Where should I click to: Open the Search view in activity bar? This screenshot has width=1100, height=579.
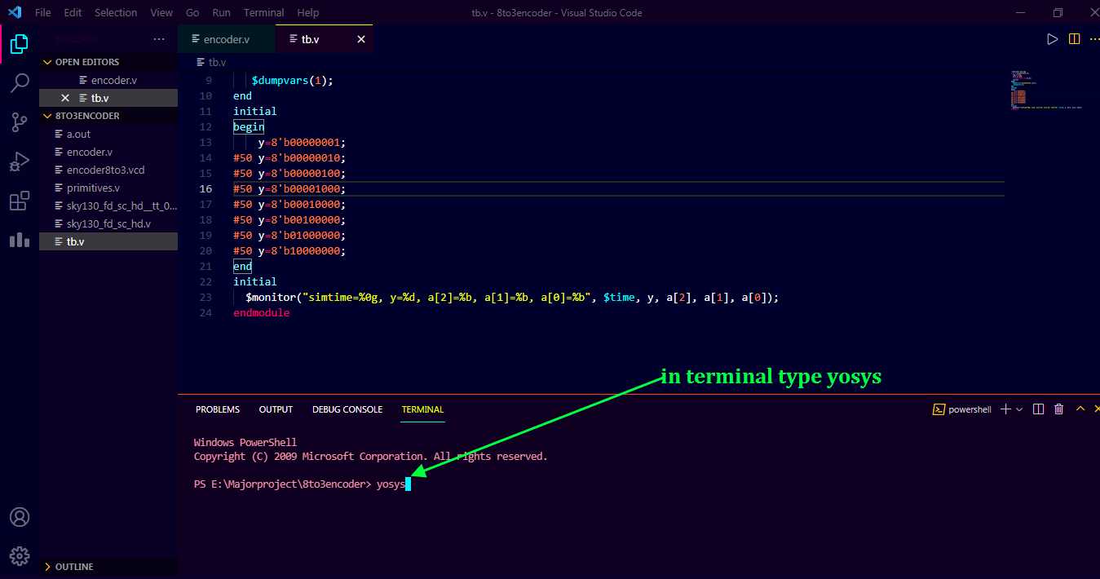point(20,82)
